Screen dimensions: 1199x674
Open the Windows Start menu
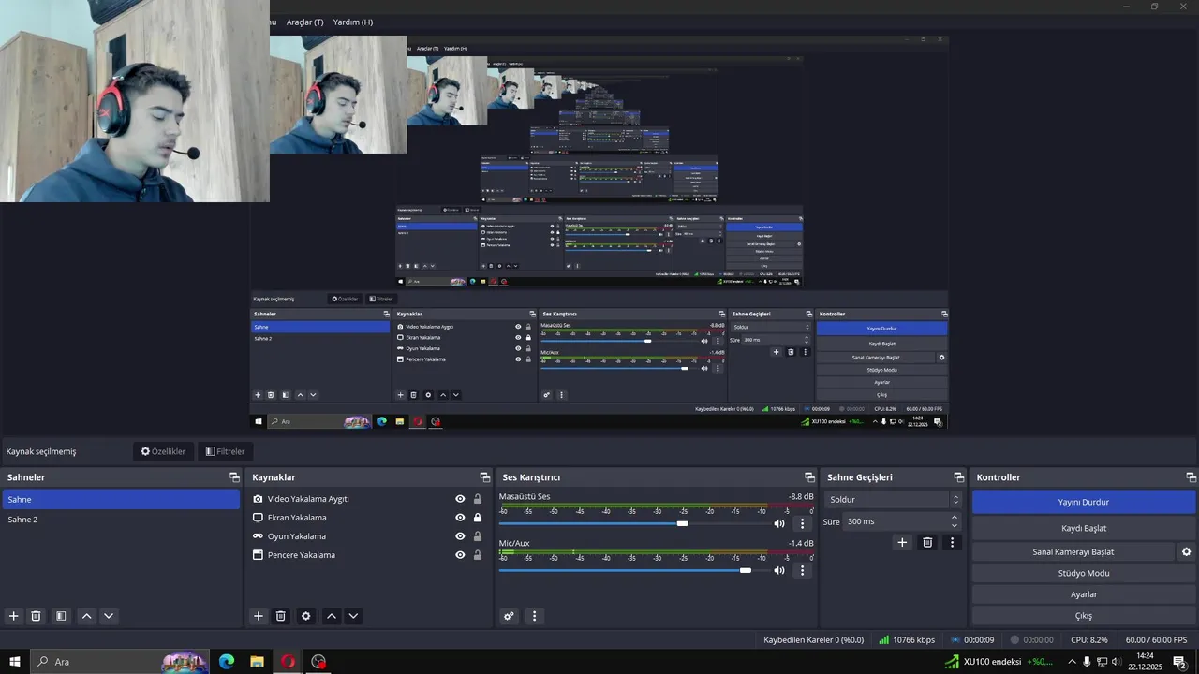pos(14,662)
